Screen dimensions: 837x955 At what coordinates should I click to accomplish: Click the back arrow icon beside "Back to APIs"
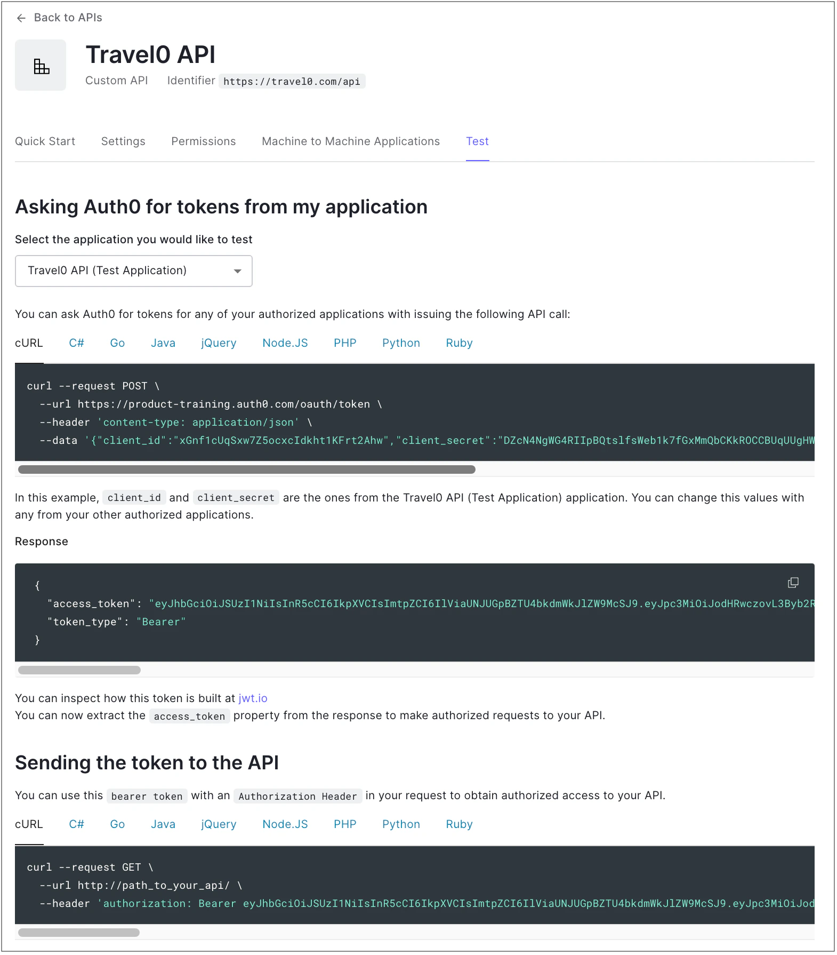tap(21, 18)
